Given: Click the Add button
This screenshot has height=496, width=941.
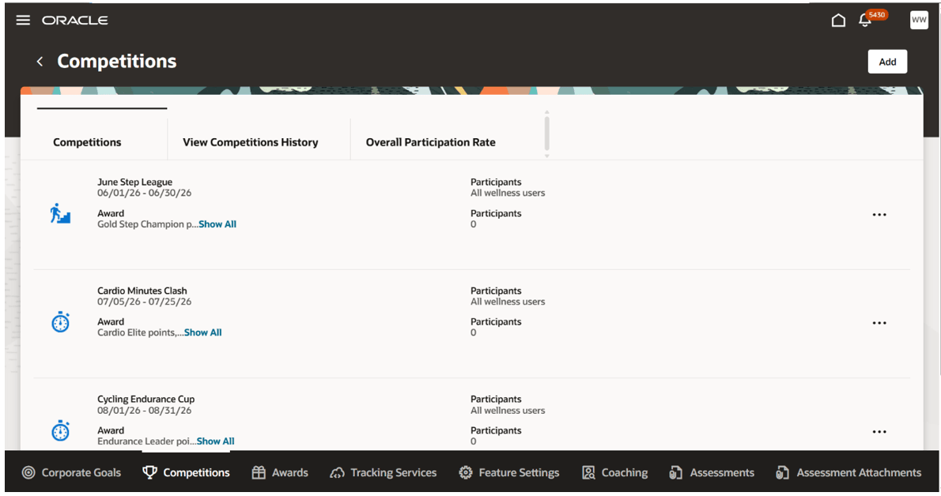Looking at the screenshot, I should pos(887,62).
